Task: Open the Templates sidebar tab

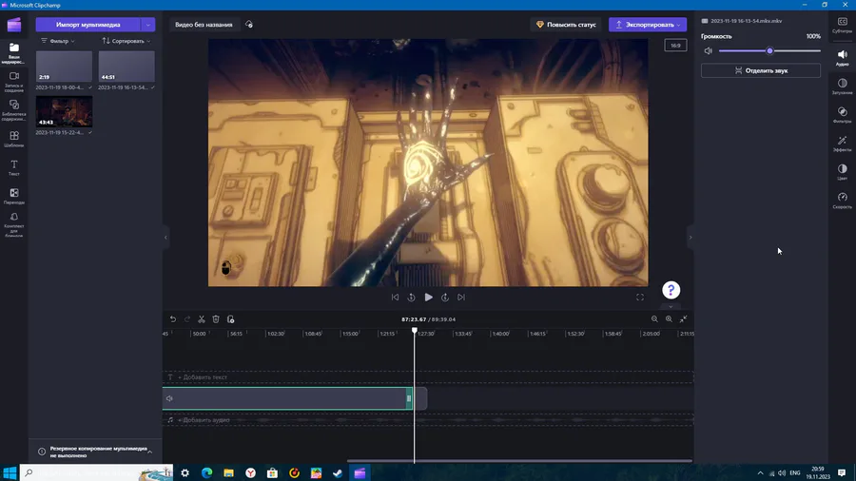Action: (13, 139)
